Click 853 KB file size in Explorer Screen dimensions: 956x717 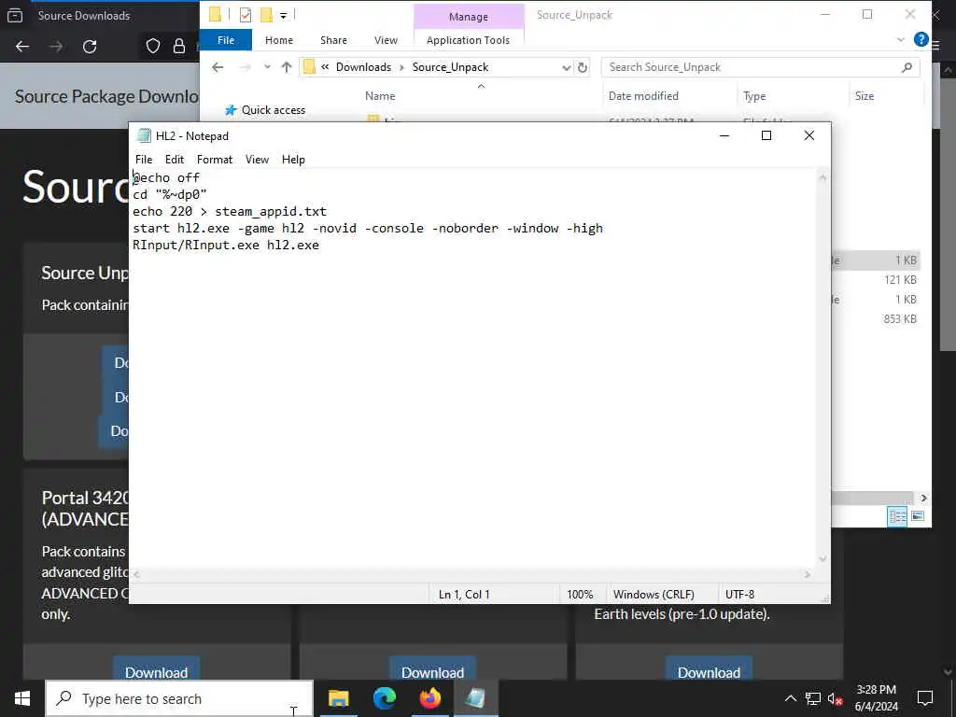coord(900,319)
